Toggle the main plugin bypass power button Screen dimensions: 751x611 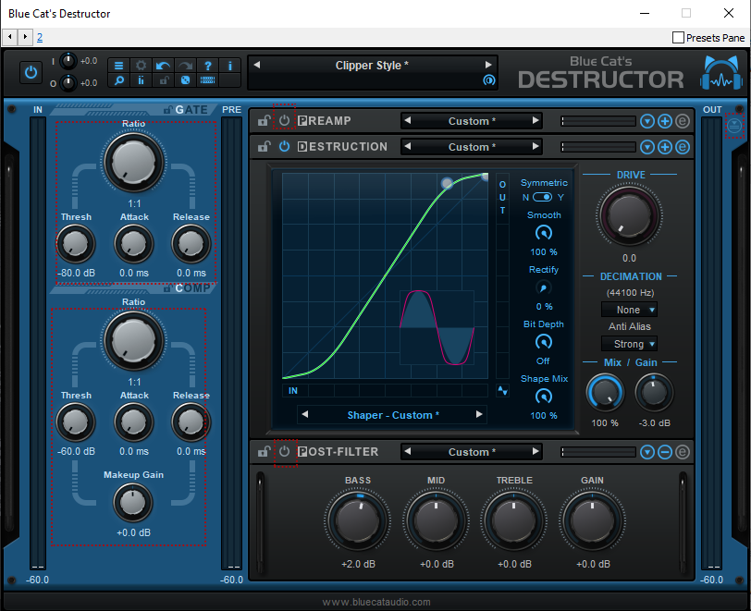click(x=31, y=73)
